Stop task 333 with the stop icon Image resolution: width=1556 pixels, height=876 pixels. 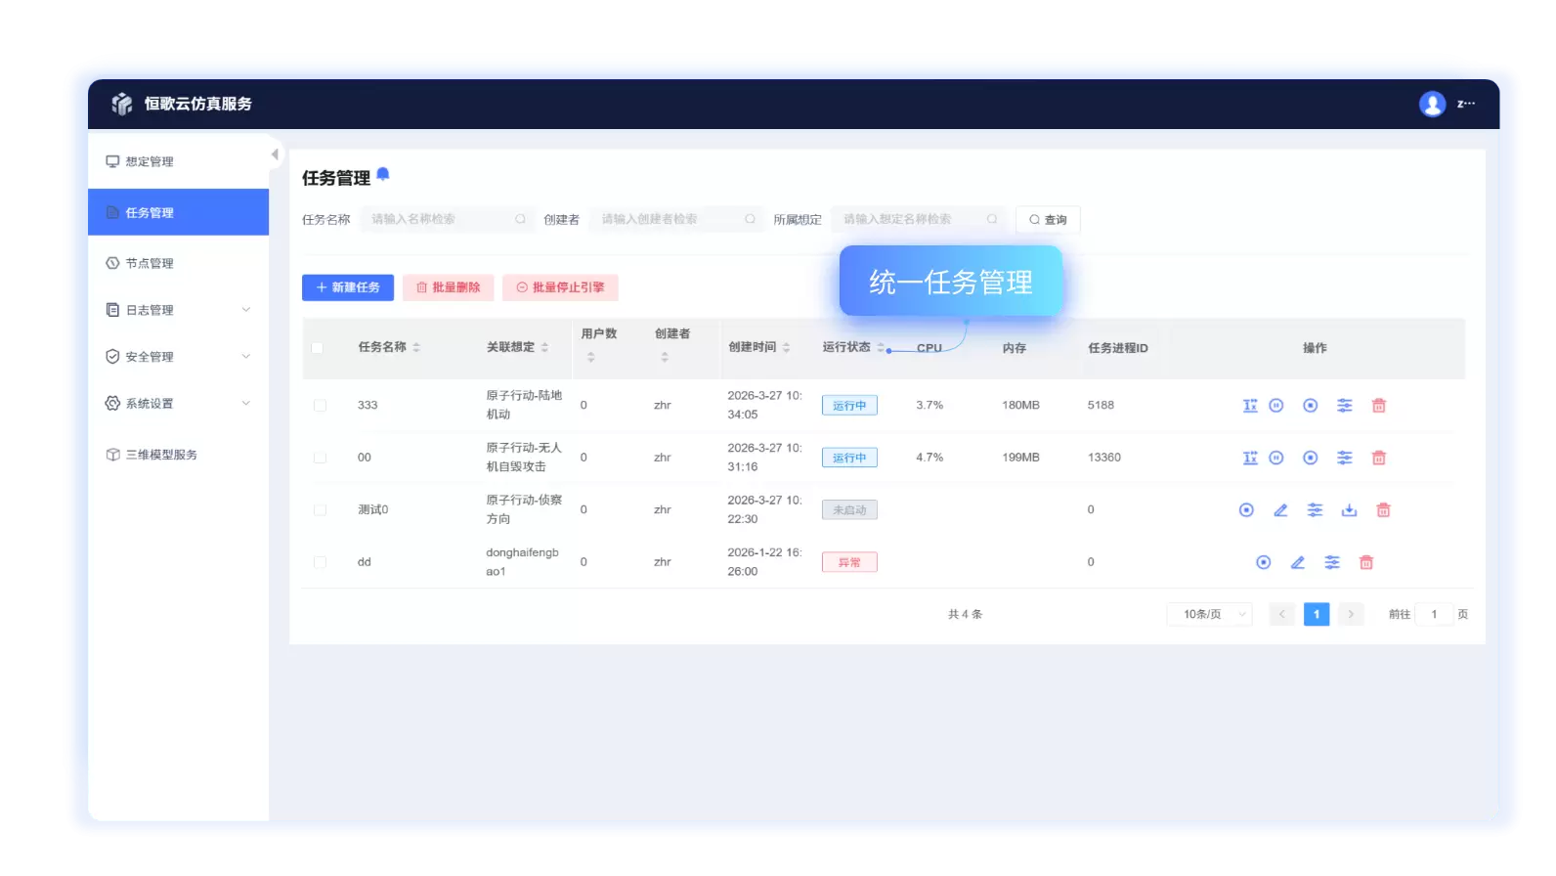click(1311, 406)
